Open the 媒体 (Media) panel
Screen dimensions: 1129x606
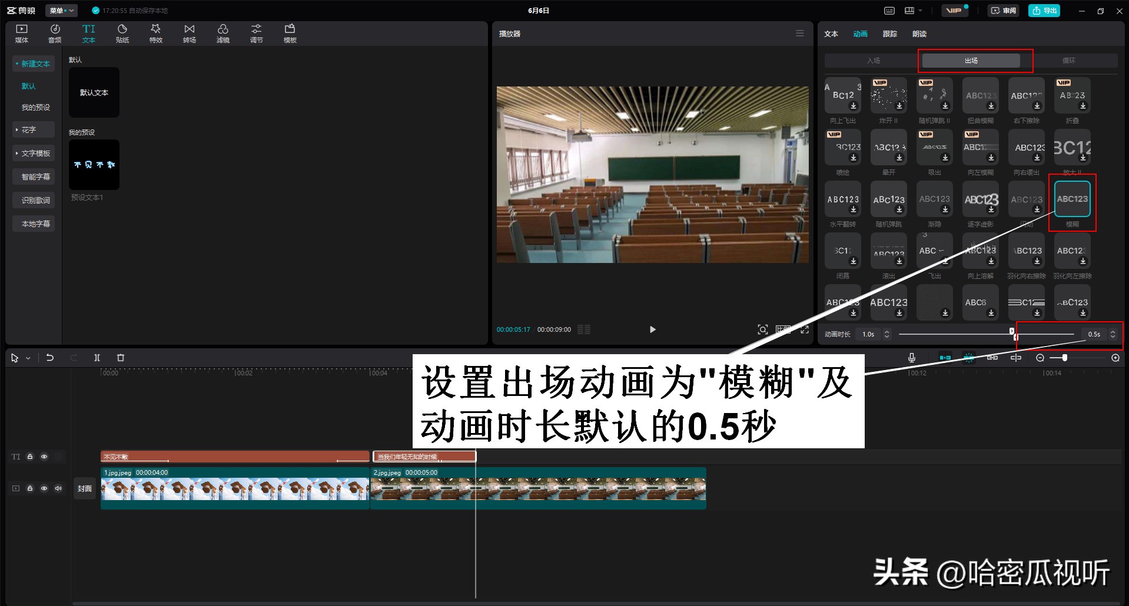pos(21,33)
